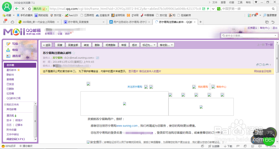Open the 360 user avatar icon

7,7
